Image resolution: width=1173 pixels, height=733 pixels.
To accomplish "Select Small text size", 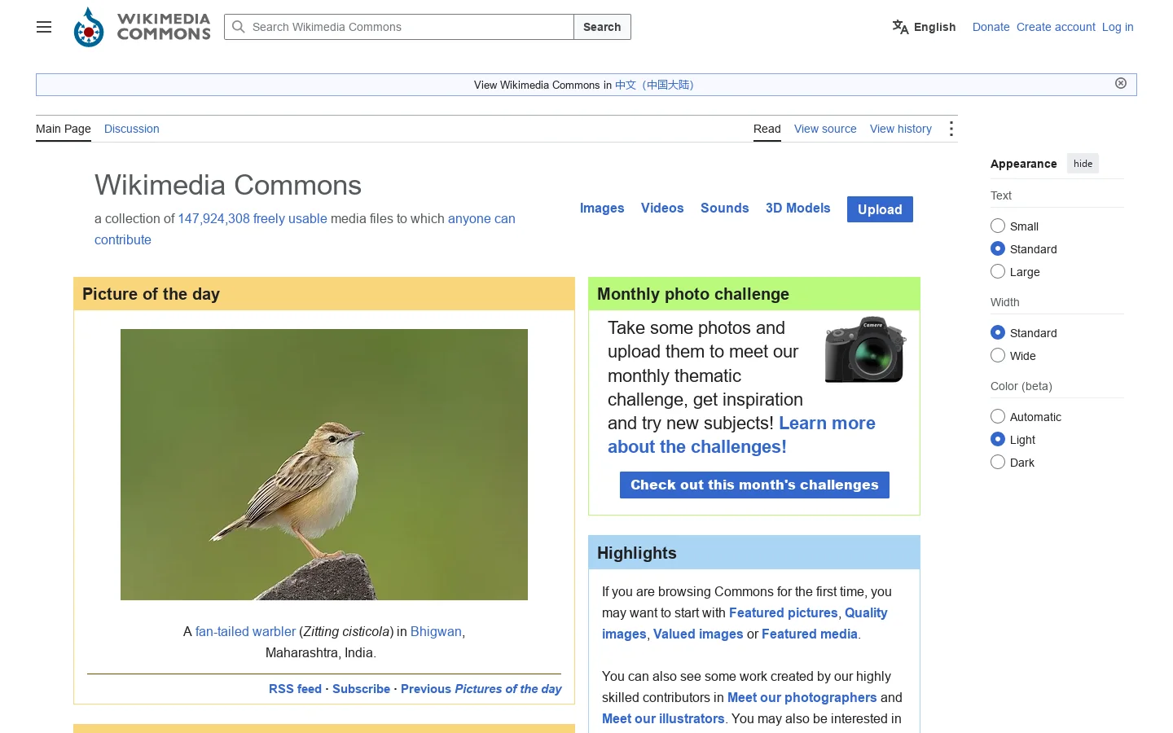I will click(x=998, y=226).
